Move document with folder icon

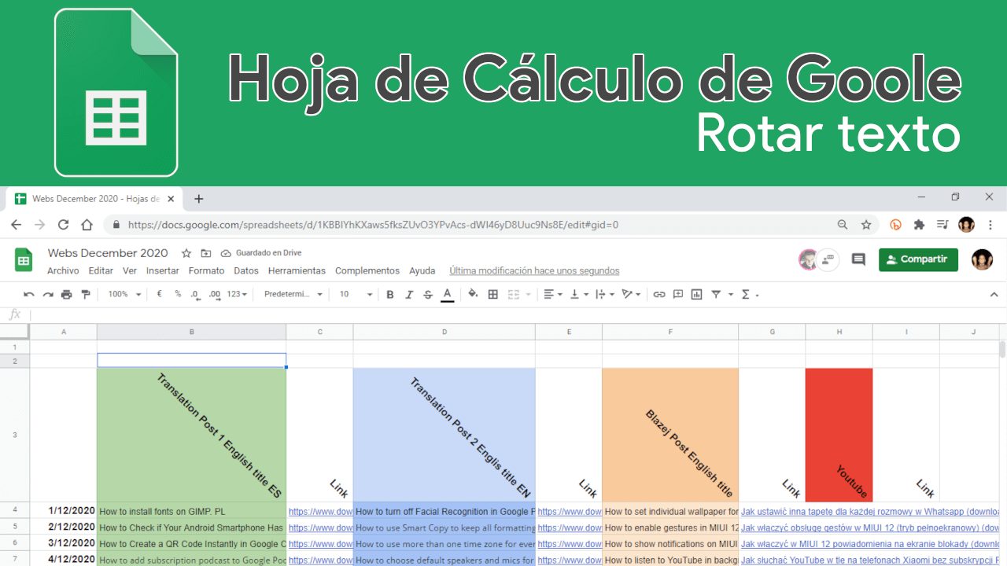coord(206,253)
